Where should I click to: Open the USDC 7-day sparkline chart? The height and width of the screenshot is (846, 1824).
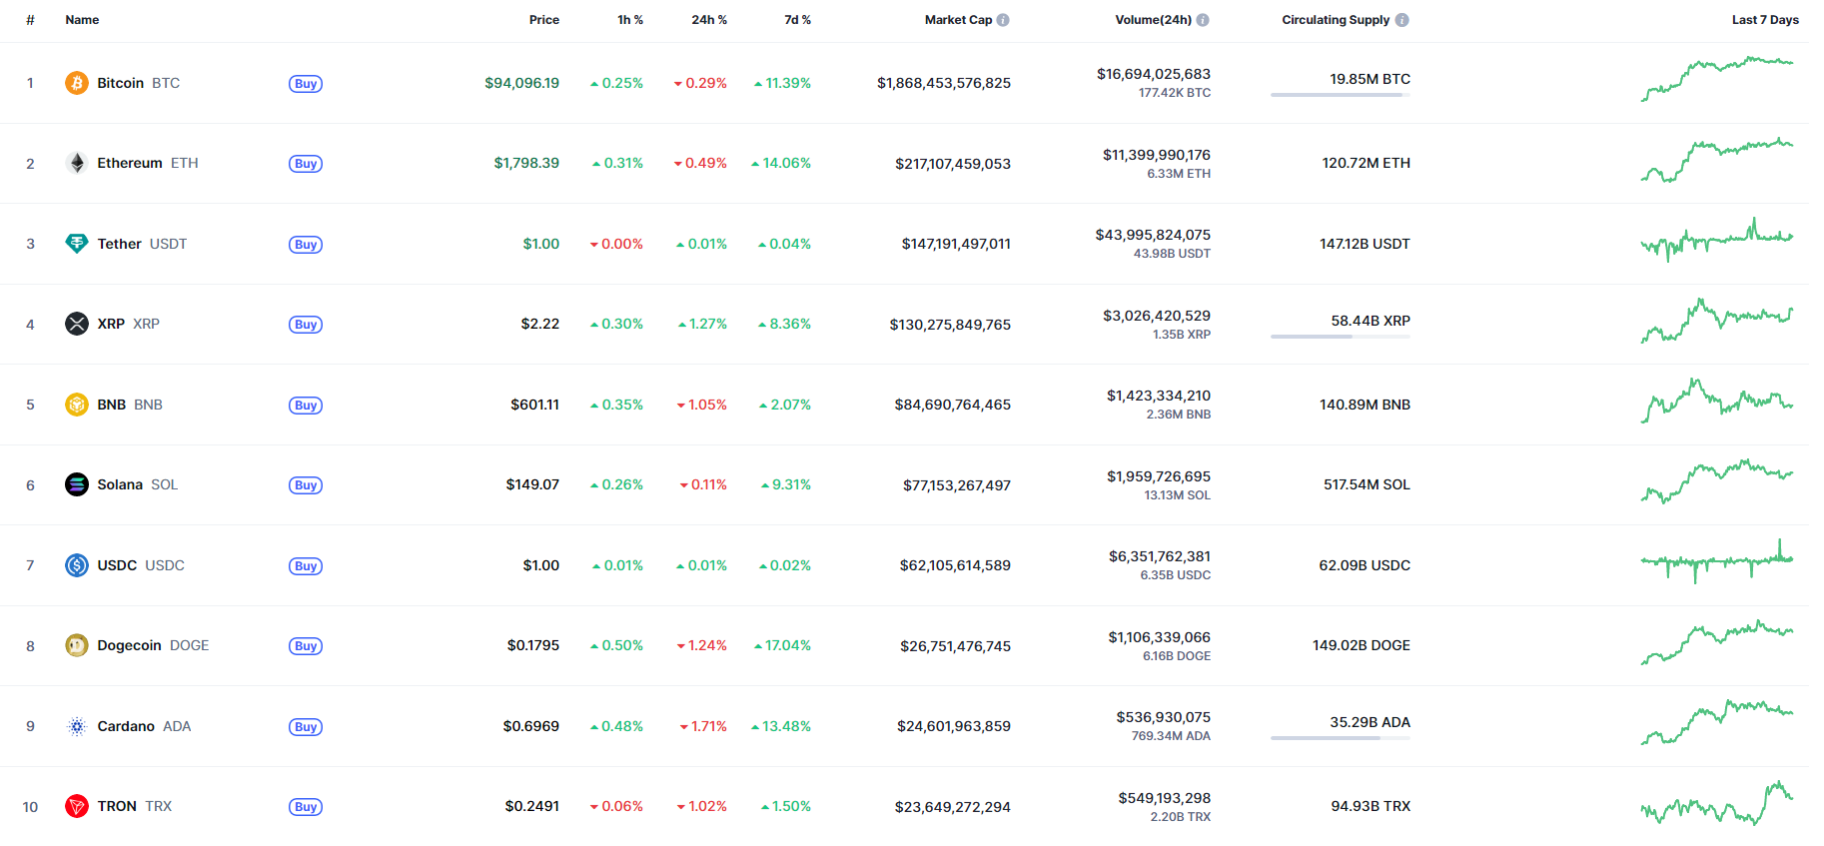(1717, 561)
